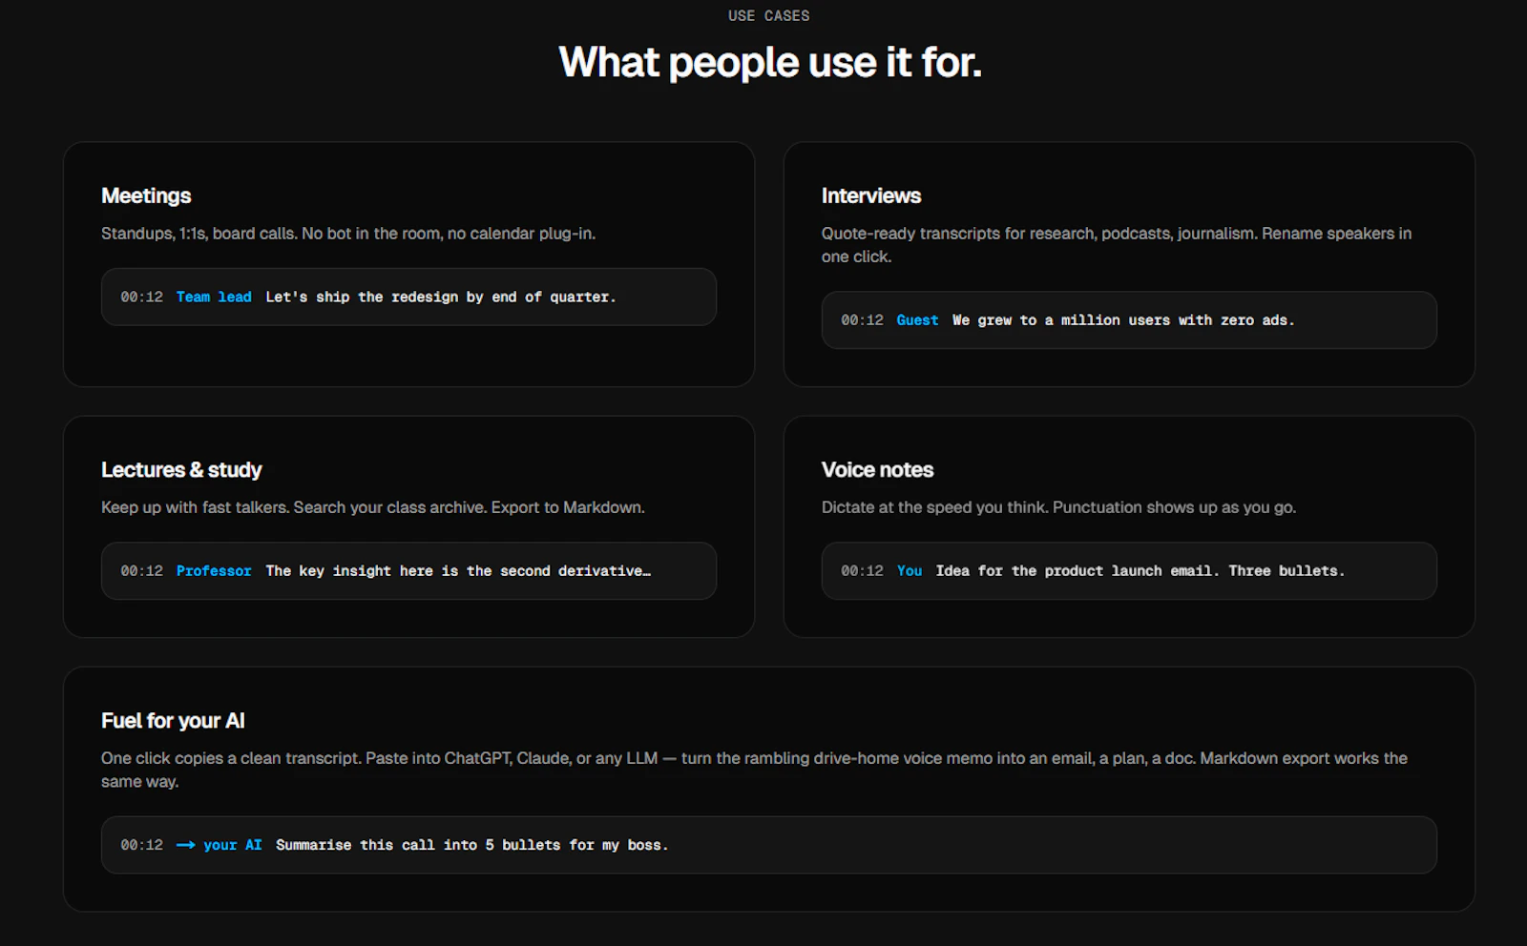This screenshot has width=1527, height=946.
Task: Click 'We grew to a million users' line
Action: [1123, 320]
